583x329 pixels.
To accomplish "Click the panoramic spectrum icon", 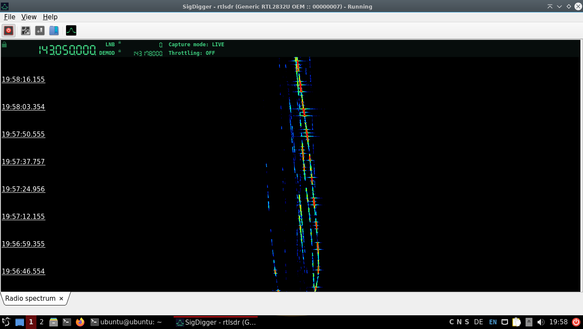I will coord(71,30).
